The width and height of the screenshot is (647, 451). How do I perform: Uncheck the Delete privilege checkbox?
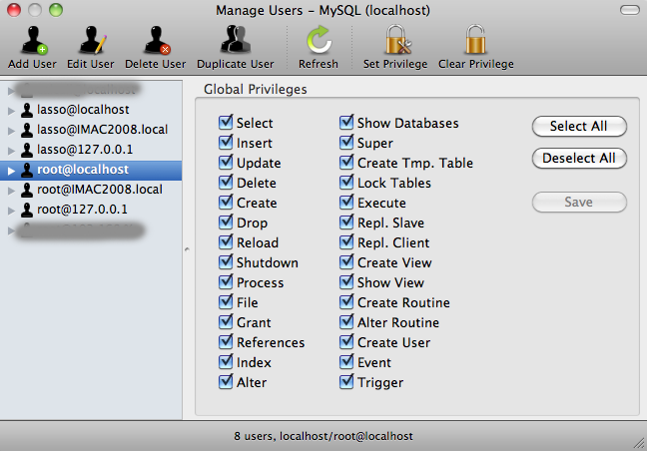pos(226,183)
